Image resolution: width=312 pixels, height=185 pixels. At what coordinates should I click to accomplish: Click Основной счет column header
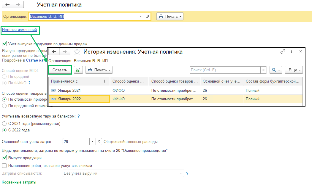click(x=222, y=81)
